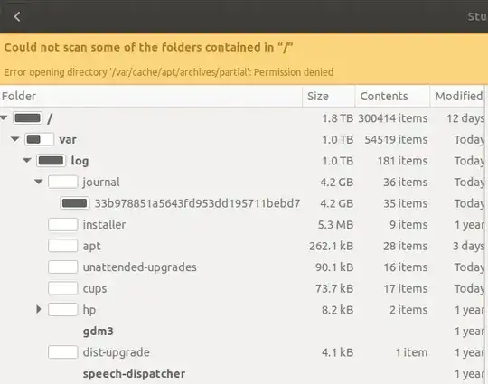Click the usage bar next to var

click(39, 139)
